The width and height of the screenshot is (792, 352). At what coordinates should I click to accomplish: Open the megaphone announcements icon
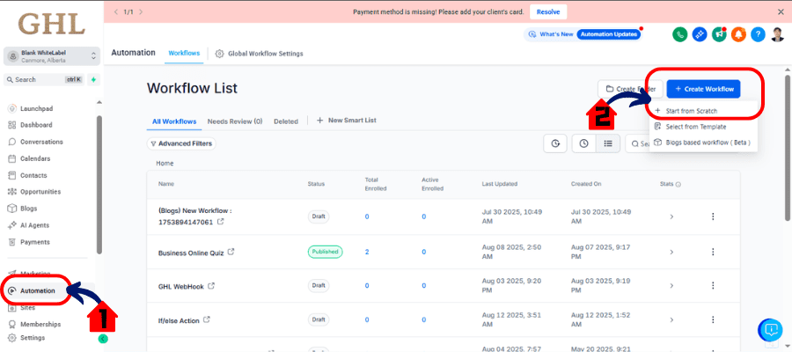(719, 34)
